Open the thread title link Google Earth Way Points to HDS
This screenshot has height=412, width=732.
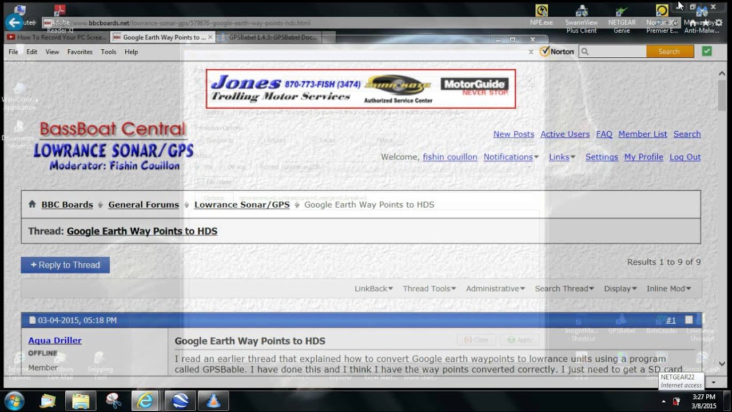[x=142, y=231]
